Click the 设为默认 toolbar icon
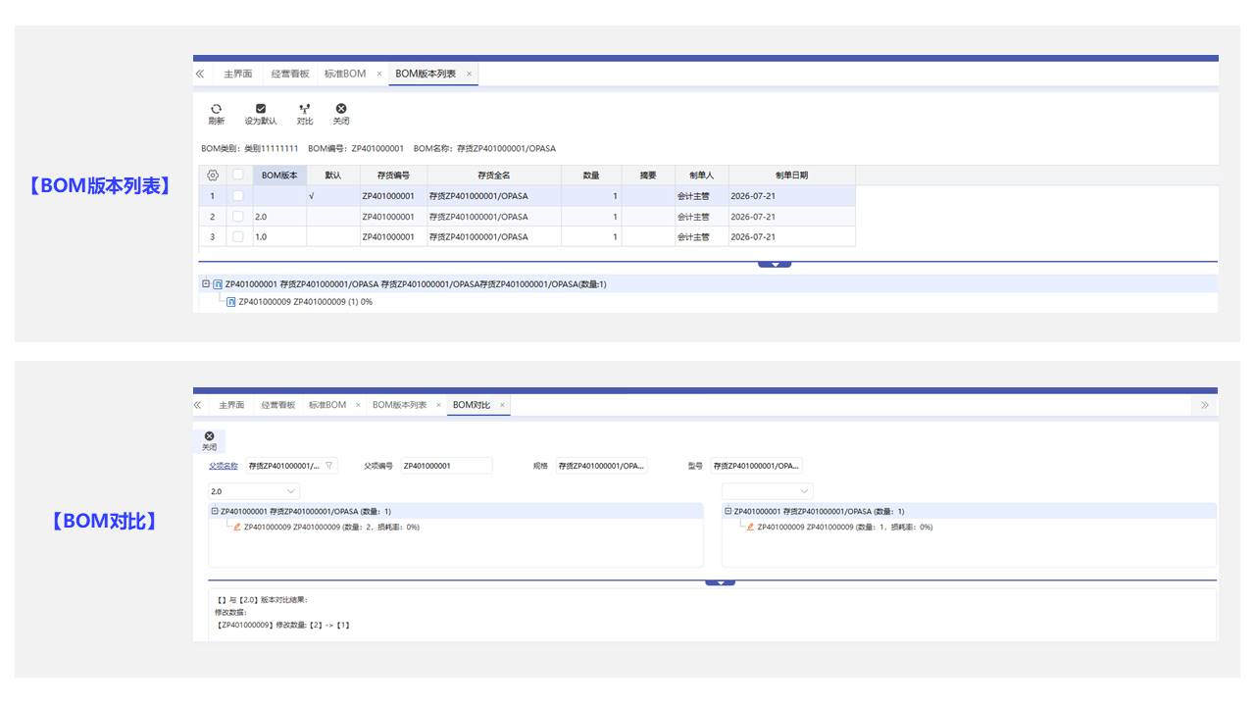Viewport: 1255px width, 706px height. point(261,109)
